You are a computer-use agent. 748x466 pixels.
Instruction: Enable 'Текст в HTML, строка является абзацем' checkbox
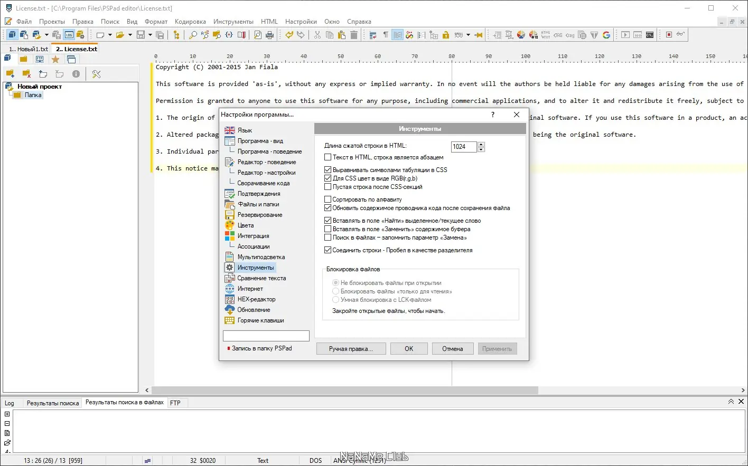pos(328,157)
